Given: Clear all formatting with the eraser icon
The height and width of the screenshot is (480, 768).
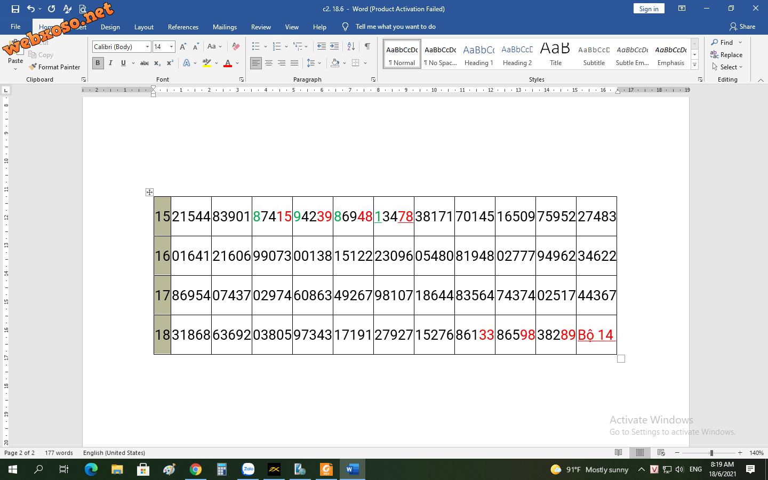Looking at the screenshot, I should click(x=236, y=47).
